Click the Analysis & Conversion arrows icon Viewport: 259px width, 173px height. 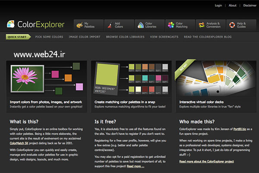coord(202,25)
